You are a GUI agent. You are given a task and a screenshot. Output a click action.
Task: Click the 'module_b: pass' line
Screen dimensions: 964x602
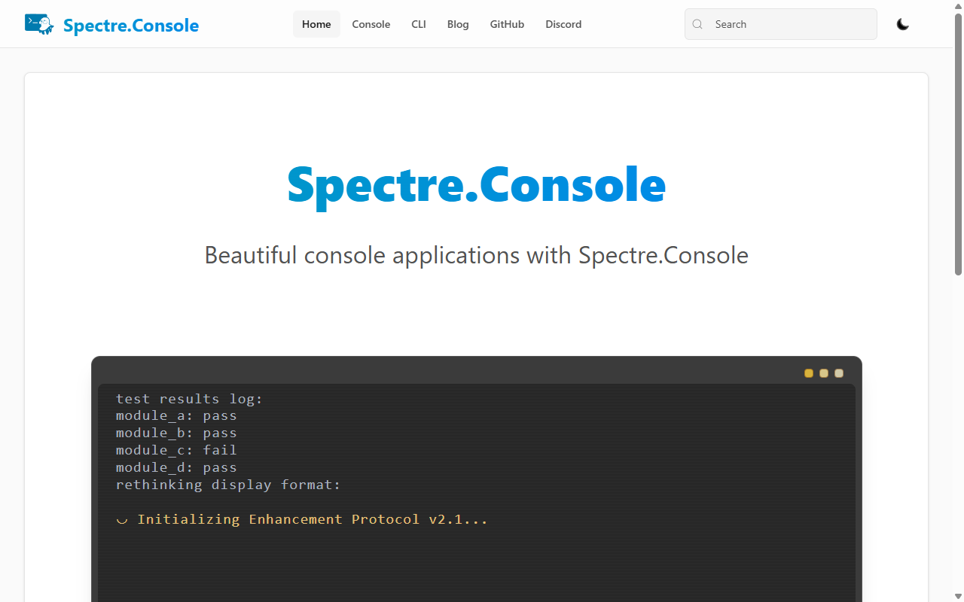(176, 433)
